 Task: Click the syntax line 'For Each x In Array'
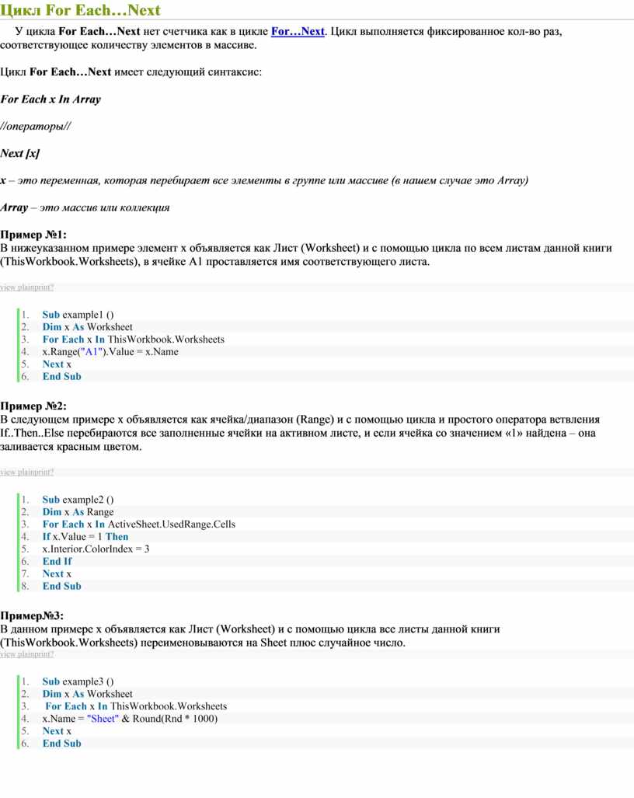click(x=51, y=99)
